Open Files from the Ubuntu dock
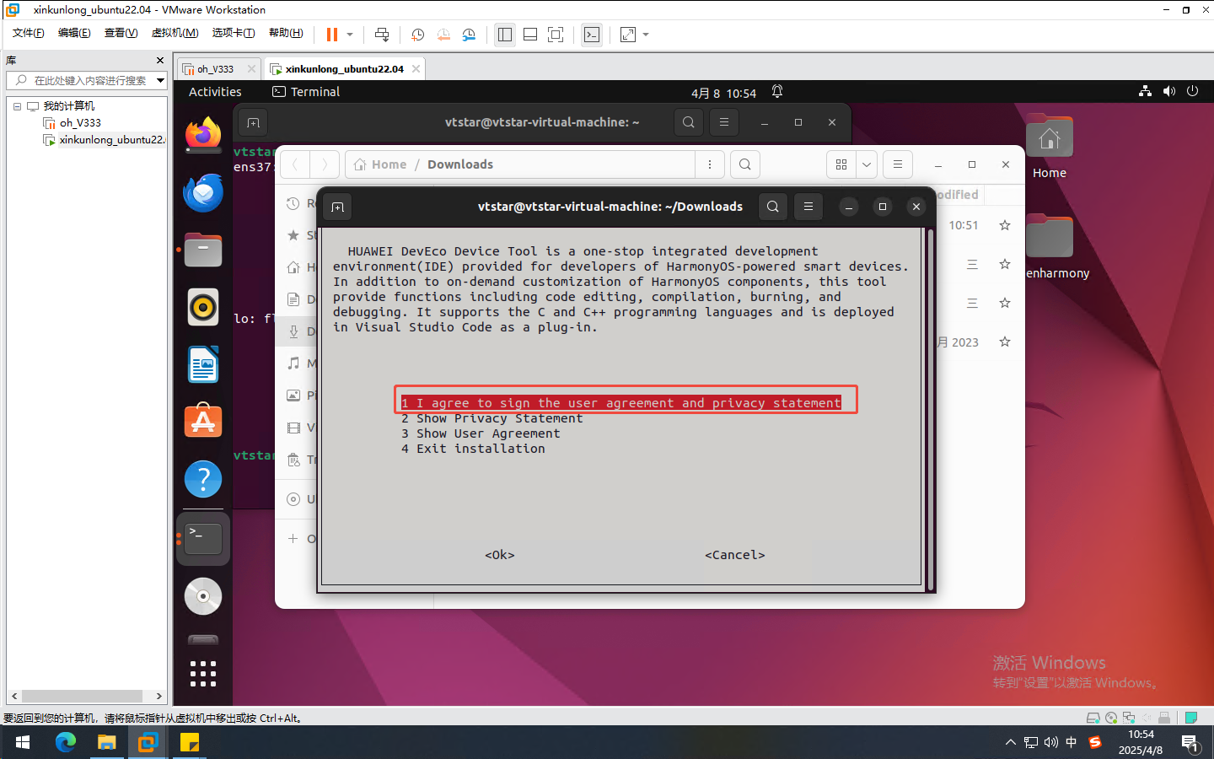The height and width of the screenshot is (759, 1214). pyautogui.click(x=203, y=250)
